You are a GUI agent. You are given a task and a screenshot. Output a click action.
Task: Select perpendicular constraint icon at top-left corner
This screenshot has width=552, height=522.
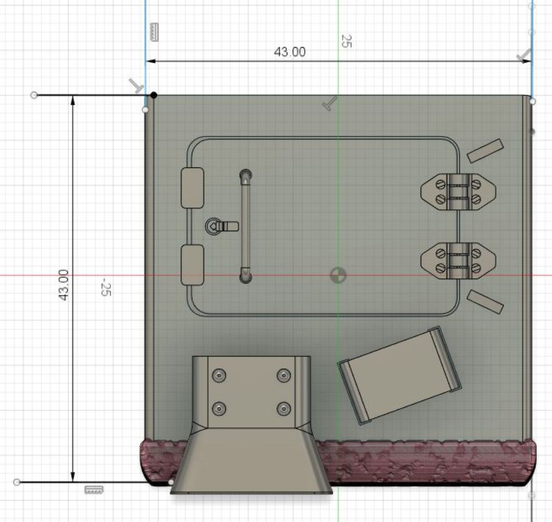(135, 85)
